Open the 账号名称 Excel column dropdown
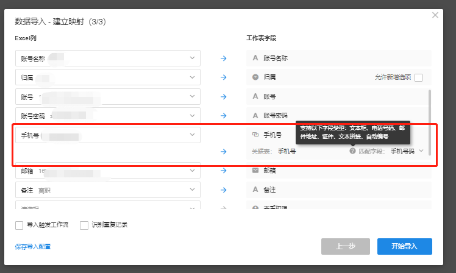 192,58
